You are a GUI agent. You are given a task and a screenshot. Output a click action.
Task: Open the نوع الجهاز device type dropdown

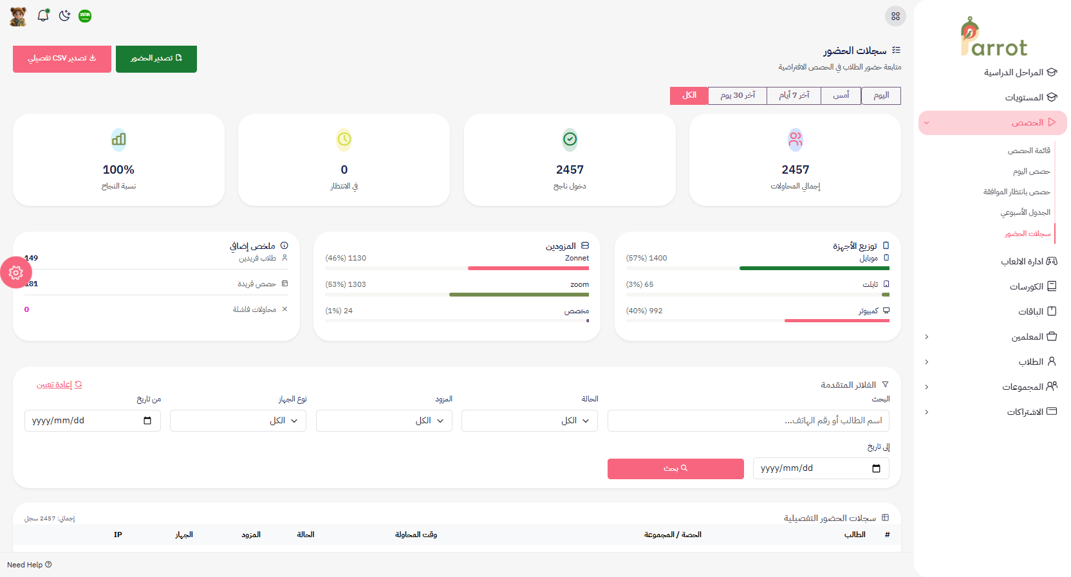pyautogui.click(x=237, y=421)
